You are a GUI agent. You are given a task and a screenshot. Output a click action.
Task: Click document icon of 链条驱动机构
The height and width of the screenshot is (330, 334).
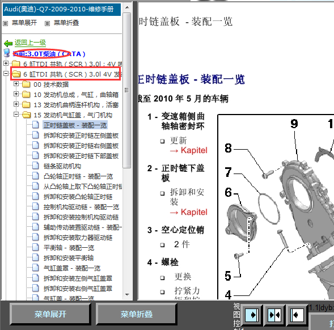(36, 166)
